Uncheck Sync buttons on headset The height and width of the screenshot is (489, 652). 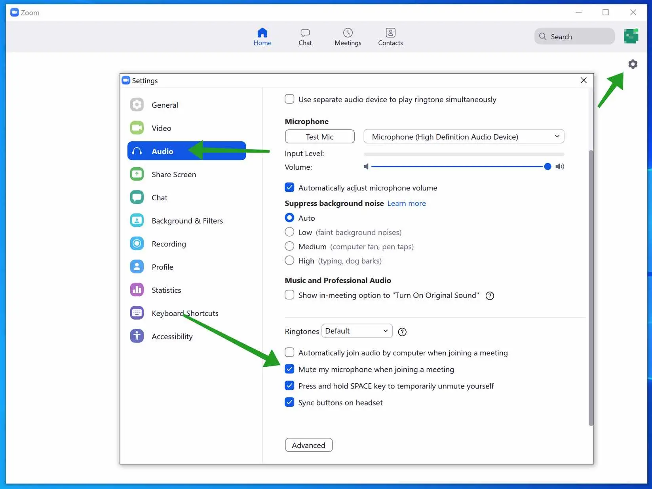coord(289,402)
